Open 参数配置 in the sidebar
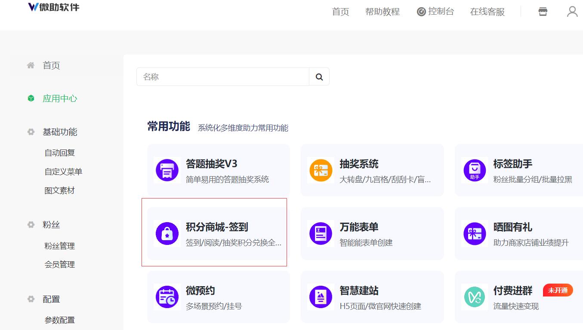Image resolution: width=583 pixels, height=330 pixels. [x=59, y=320]
